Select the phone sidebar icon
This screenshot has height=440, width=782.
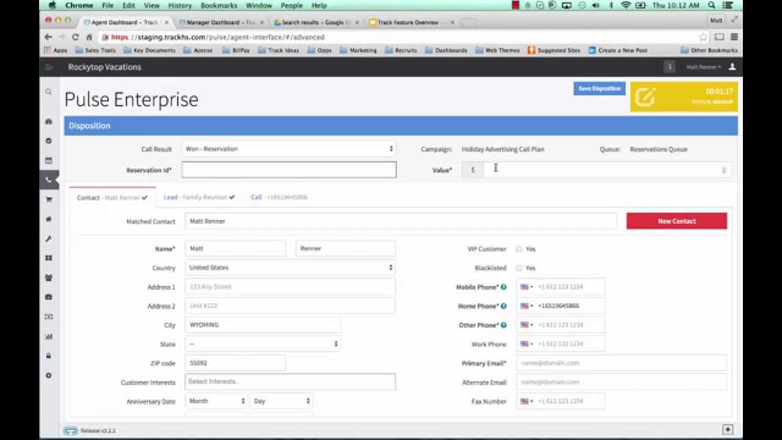tap(49, 180)
